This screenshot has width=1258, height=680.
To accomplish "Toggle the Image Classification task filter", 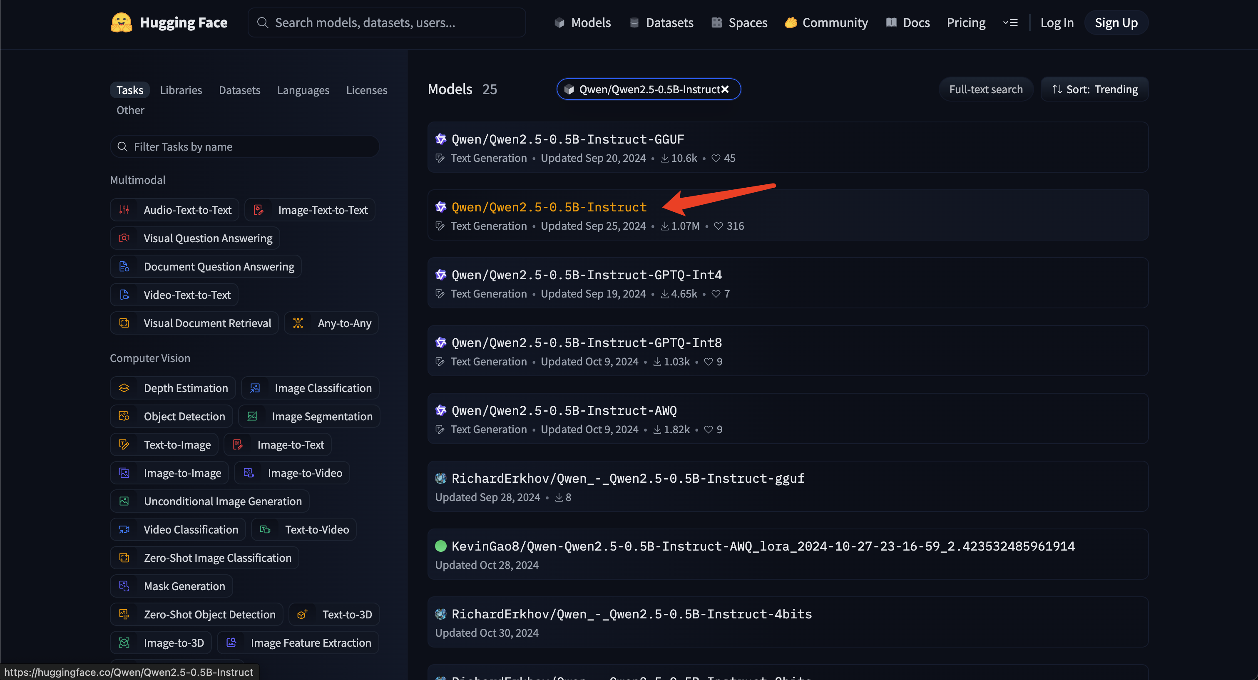I will pos(310,388).
